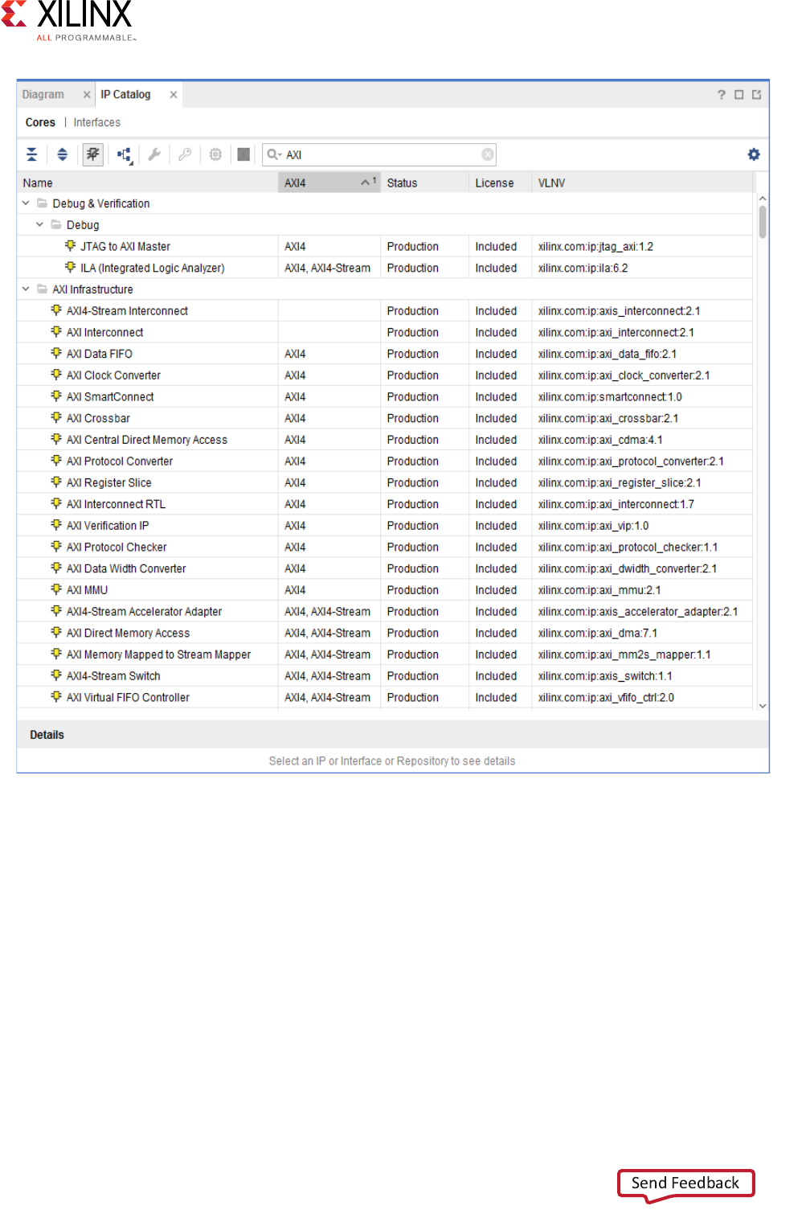Select AXI Memory Mapped to Stream Mapper
This screenshot has width=810, height=1214.
[158, 655]
